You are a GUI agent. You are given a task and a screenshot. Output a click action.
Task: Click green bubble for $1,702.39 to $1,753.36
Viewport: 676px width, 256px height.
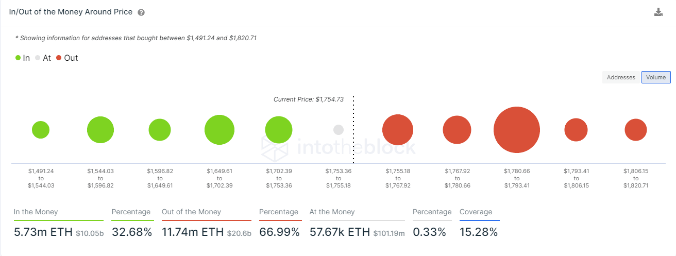[279, 130]
